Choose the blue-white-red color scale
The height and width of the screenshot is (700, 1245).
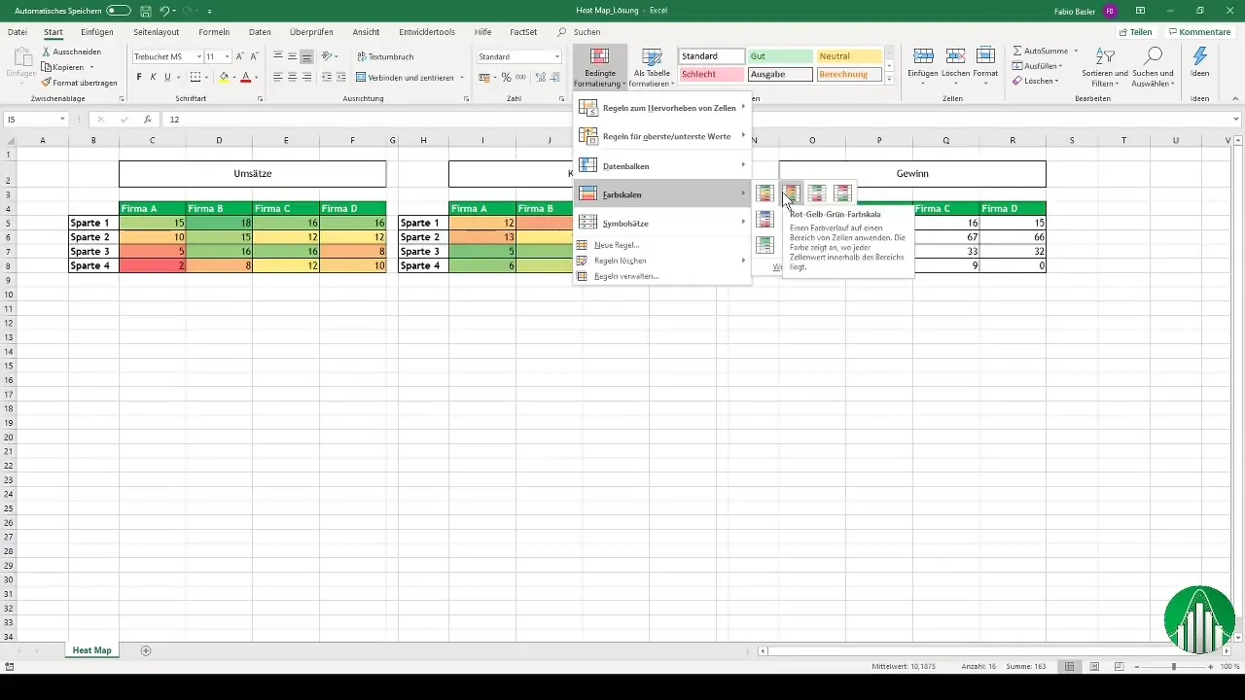tap(765, 219)
